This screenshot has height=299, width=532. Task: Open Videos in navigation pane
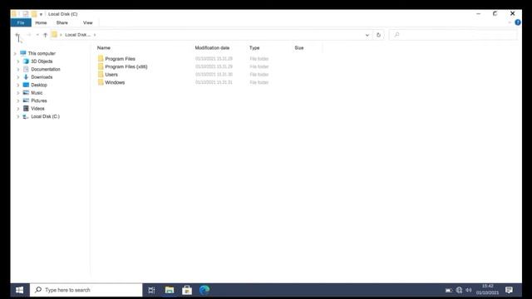(x=37, y=109)
